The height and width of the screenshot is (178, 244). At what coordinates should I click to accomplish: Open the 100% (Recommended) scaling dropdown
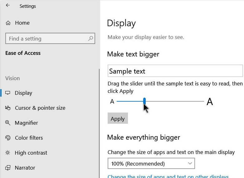[x=151, y=163]
